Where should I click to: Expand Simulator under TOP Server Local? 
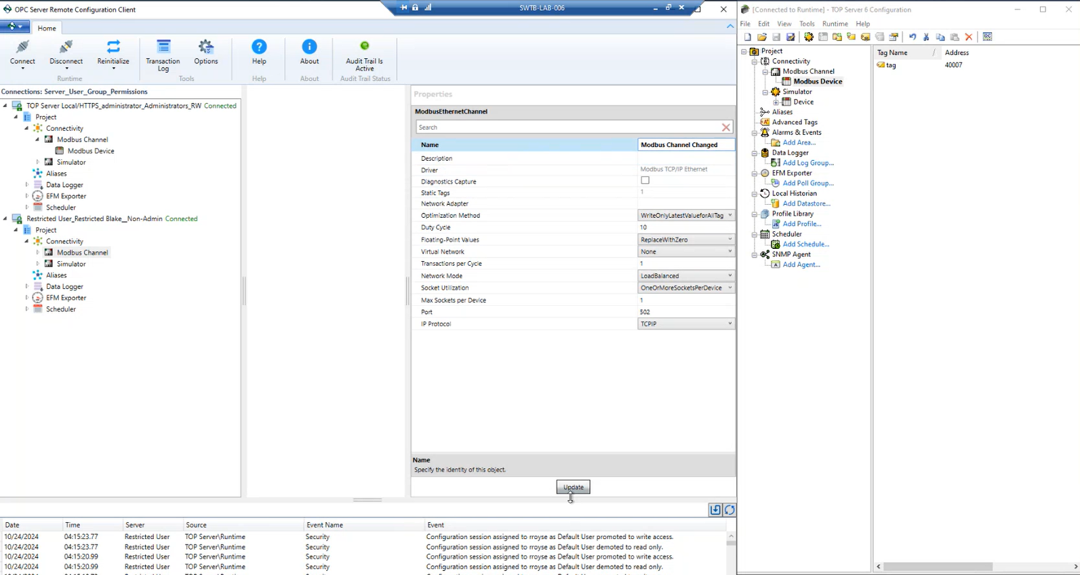tap(38, 162)
